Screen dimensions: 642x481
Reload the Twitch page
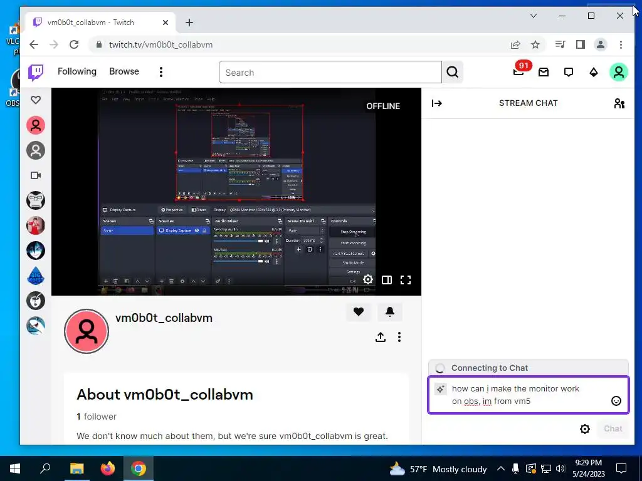tap(74, 44)
